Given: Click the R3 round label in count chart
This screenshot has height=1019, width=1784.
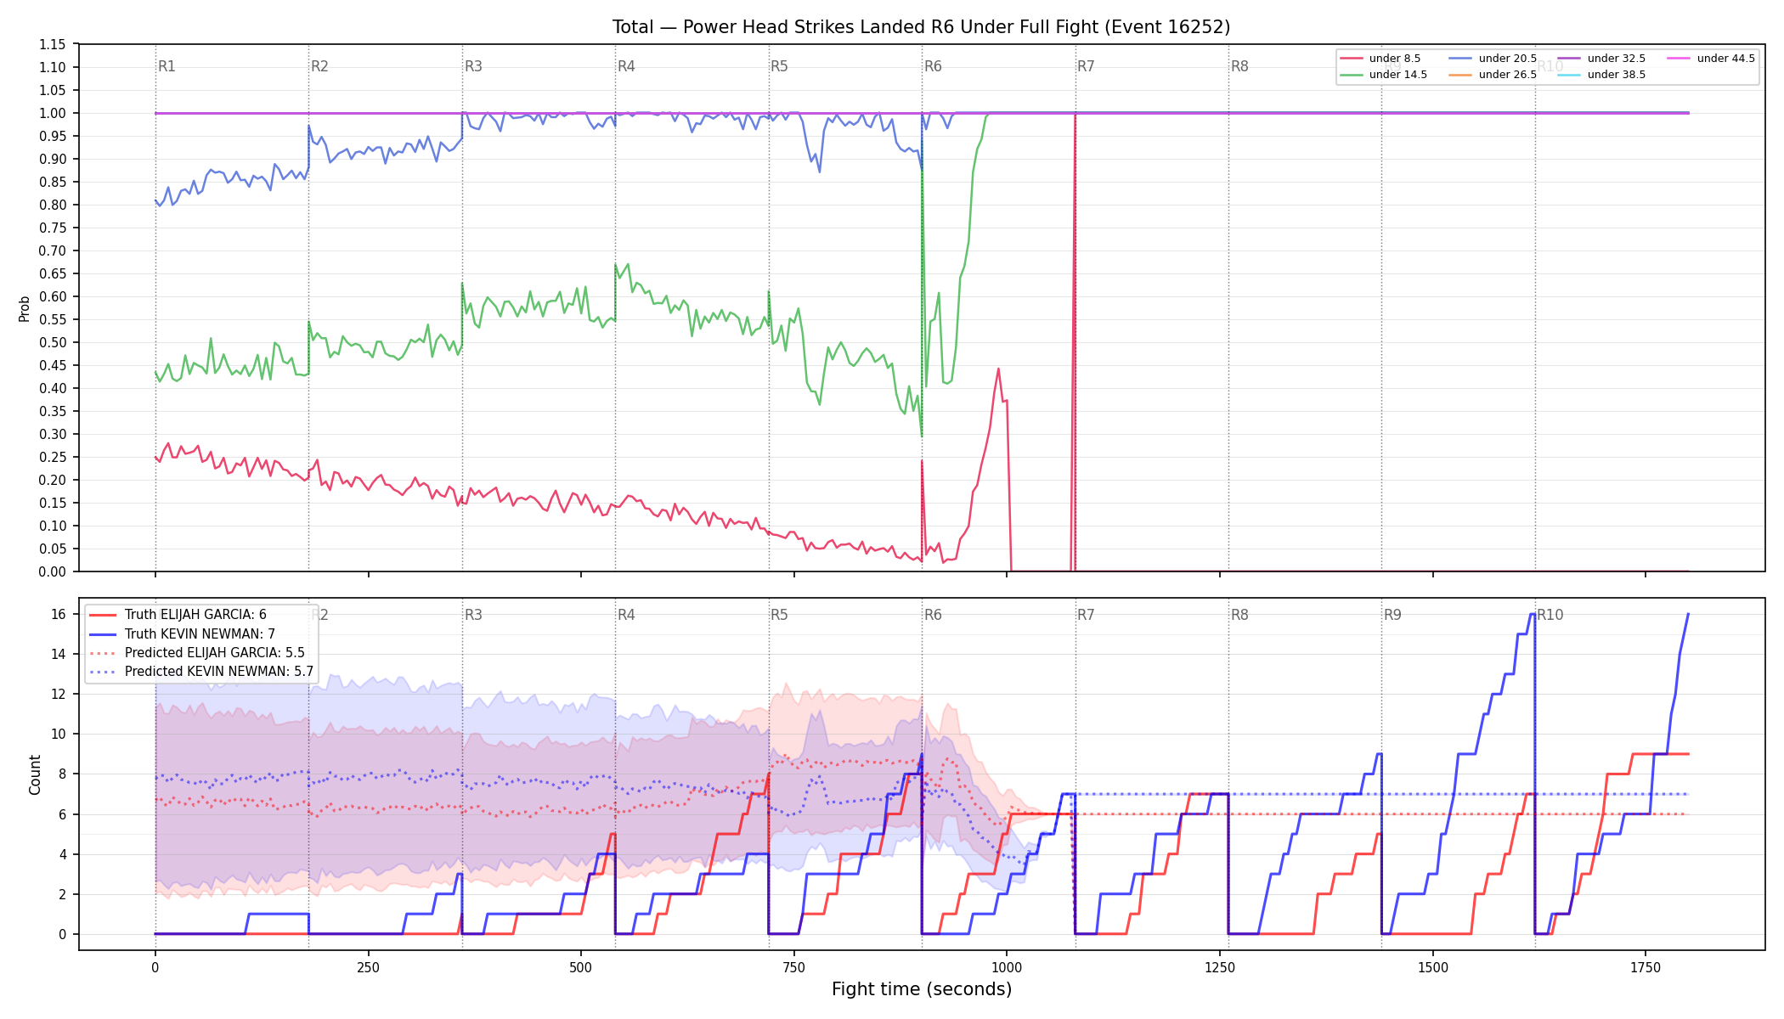Looking at the screenshot, I should [473, 615].
